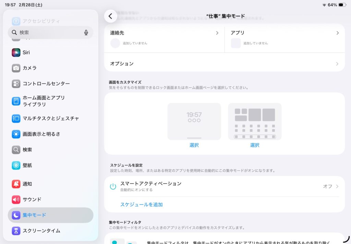Tap the コントロールセンター icon
The image size is (351, 244).
click(16, 84)
